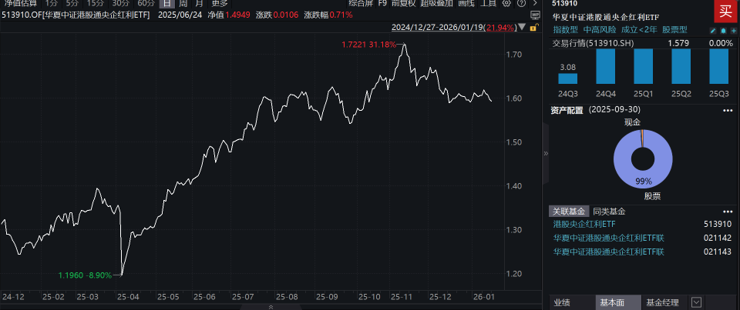Switch chart to 1分 period
Viewport: 740px width, 310px height.
[52, 3]
